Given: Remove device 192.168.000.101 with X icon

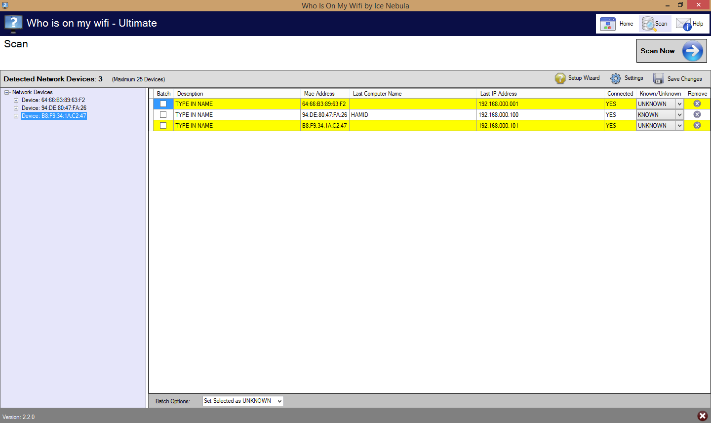Looking at the screenshot, I should click(697, 125).
